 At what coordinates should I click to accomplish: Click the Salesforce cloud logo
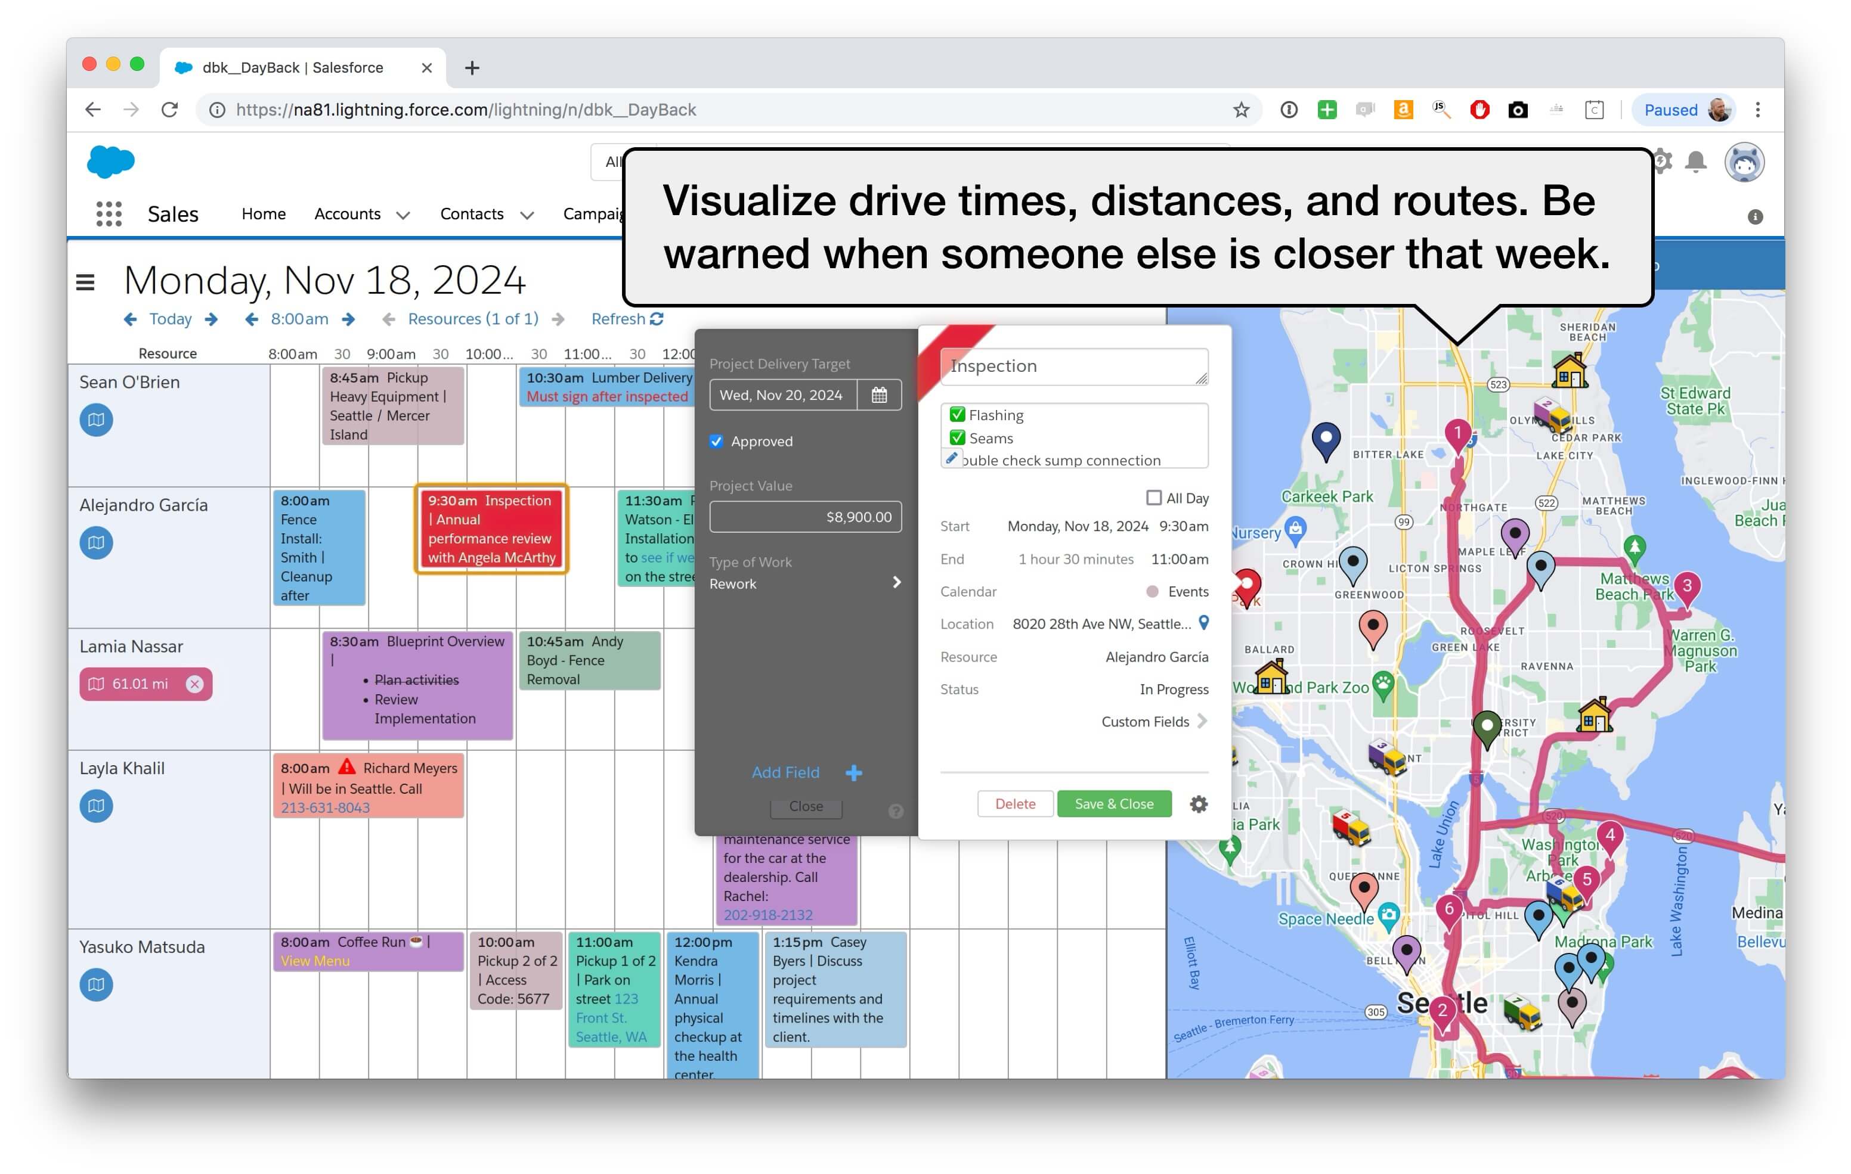(x=111, y=161)
